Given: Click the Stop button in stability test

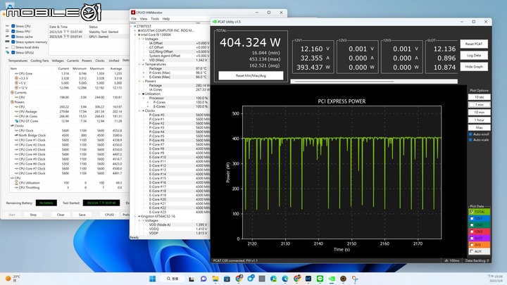Looking at the screenshot, I should click(33, 215).
